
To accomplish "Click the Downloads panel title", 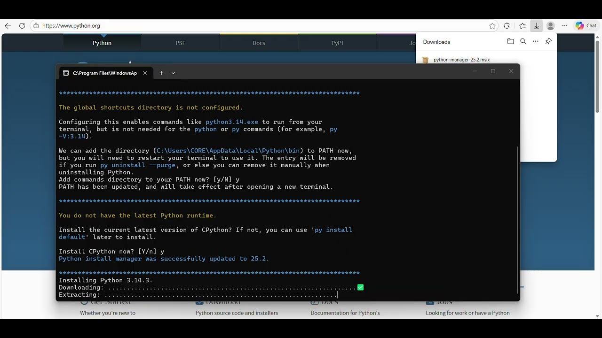I will coord(436,42).
